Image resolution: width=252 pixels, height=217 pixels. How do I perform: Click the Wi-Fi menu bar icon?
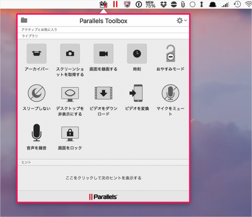tap(249, 4)
